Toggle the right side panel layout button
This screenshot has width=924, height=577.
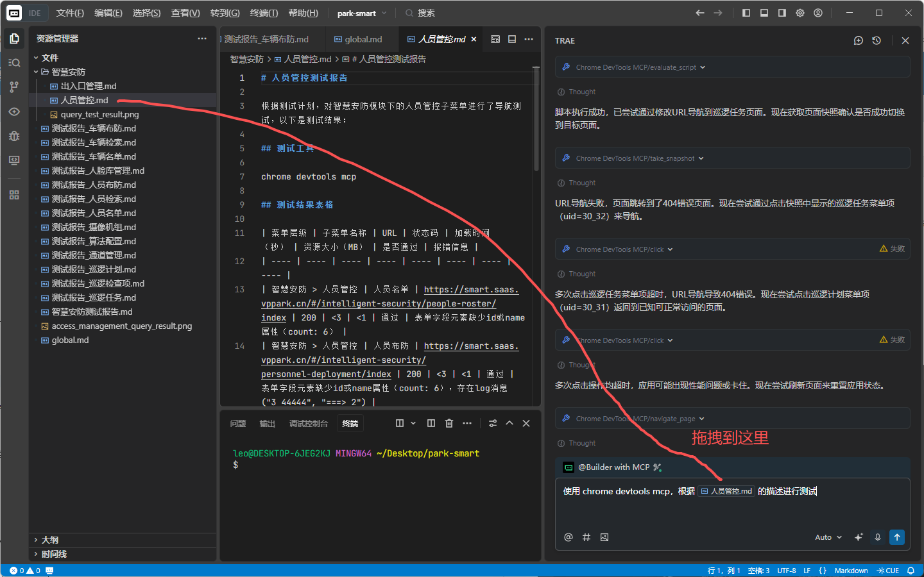[x=782, y=13]
